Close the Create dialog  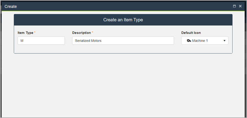coord(240,6)
